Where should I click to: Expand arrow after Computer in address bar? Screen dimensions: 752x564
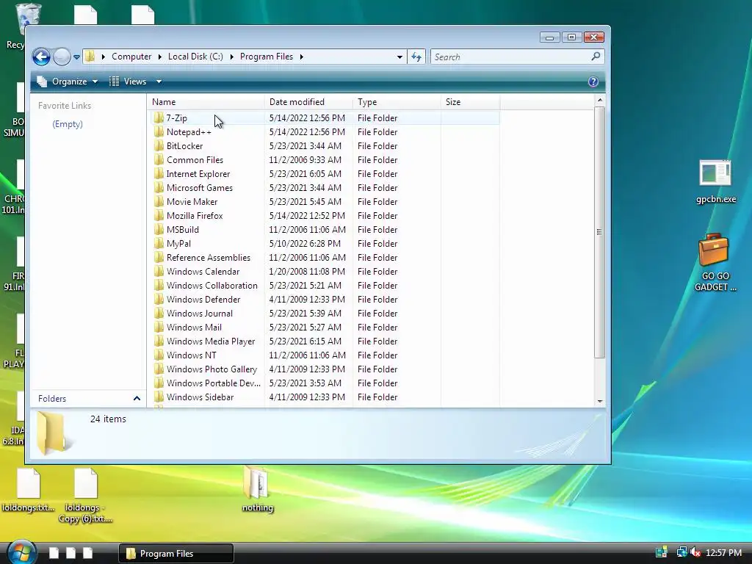159,57
